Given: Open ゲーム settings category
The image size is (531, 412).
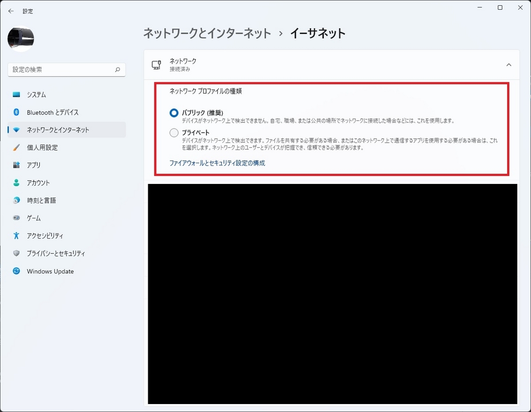Looking at the screenshot, I should click(x=67, y=218).
